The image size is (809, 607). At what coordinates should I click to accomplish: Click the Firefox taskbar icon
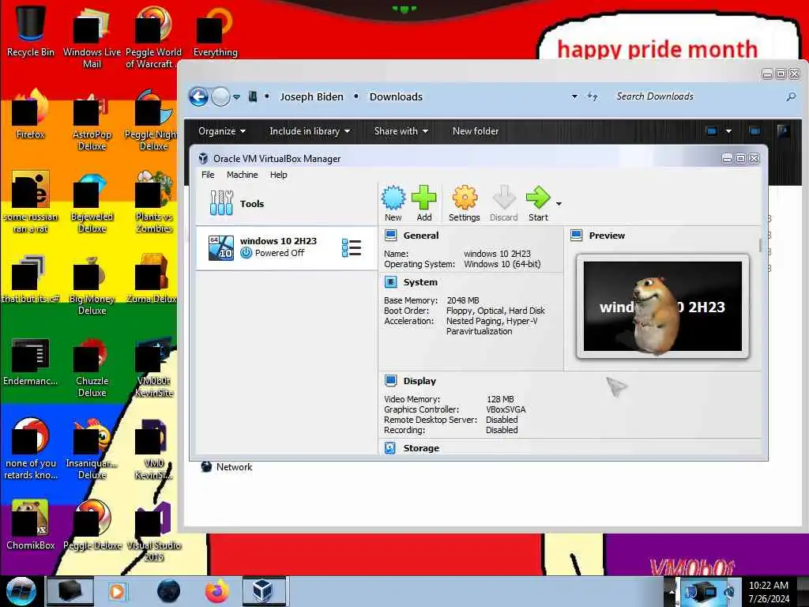point(217,591)
